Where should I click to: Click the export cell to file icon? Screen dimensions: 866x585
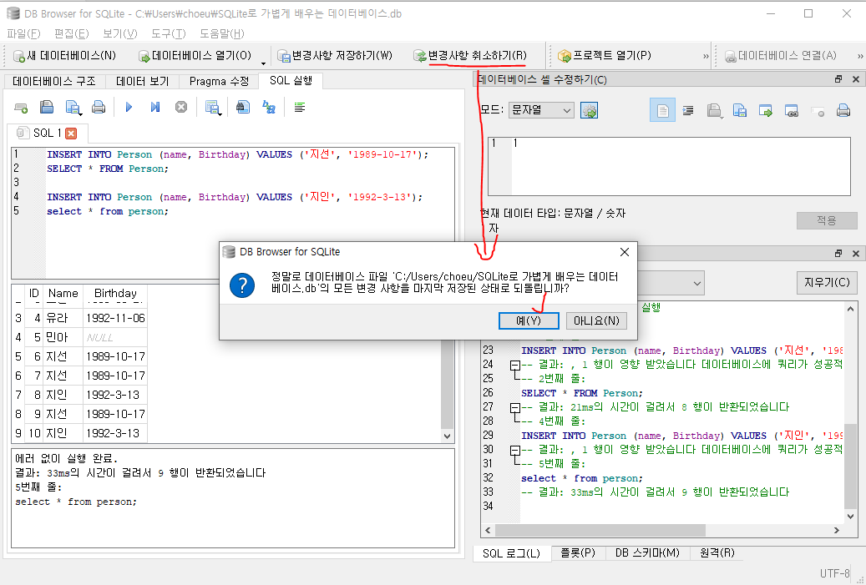point(740,111)
